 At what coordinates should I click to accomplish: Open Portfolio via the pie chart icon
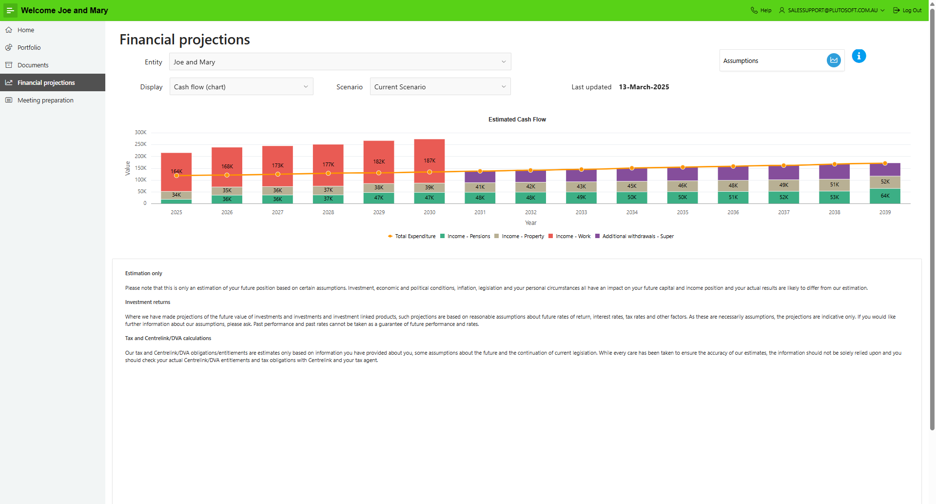click(x=9, y=47)
